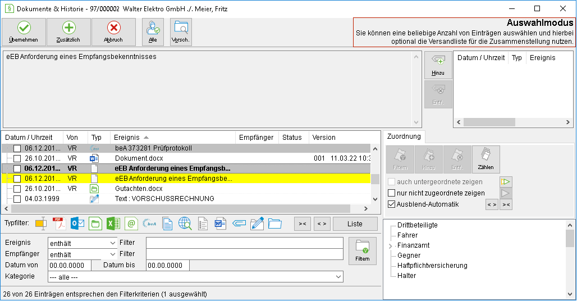Sort by the Ereignis column header
This screenshot has height=301, width=577.
click(x=172, y=137)
